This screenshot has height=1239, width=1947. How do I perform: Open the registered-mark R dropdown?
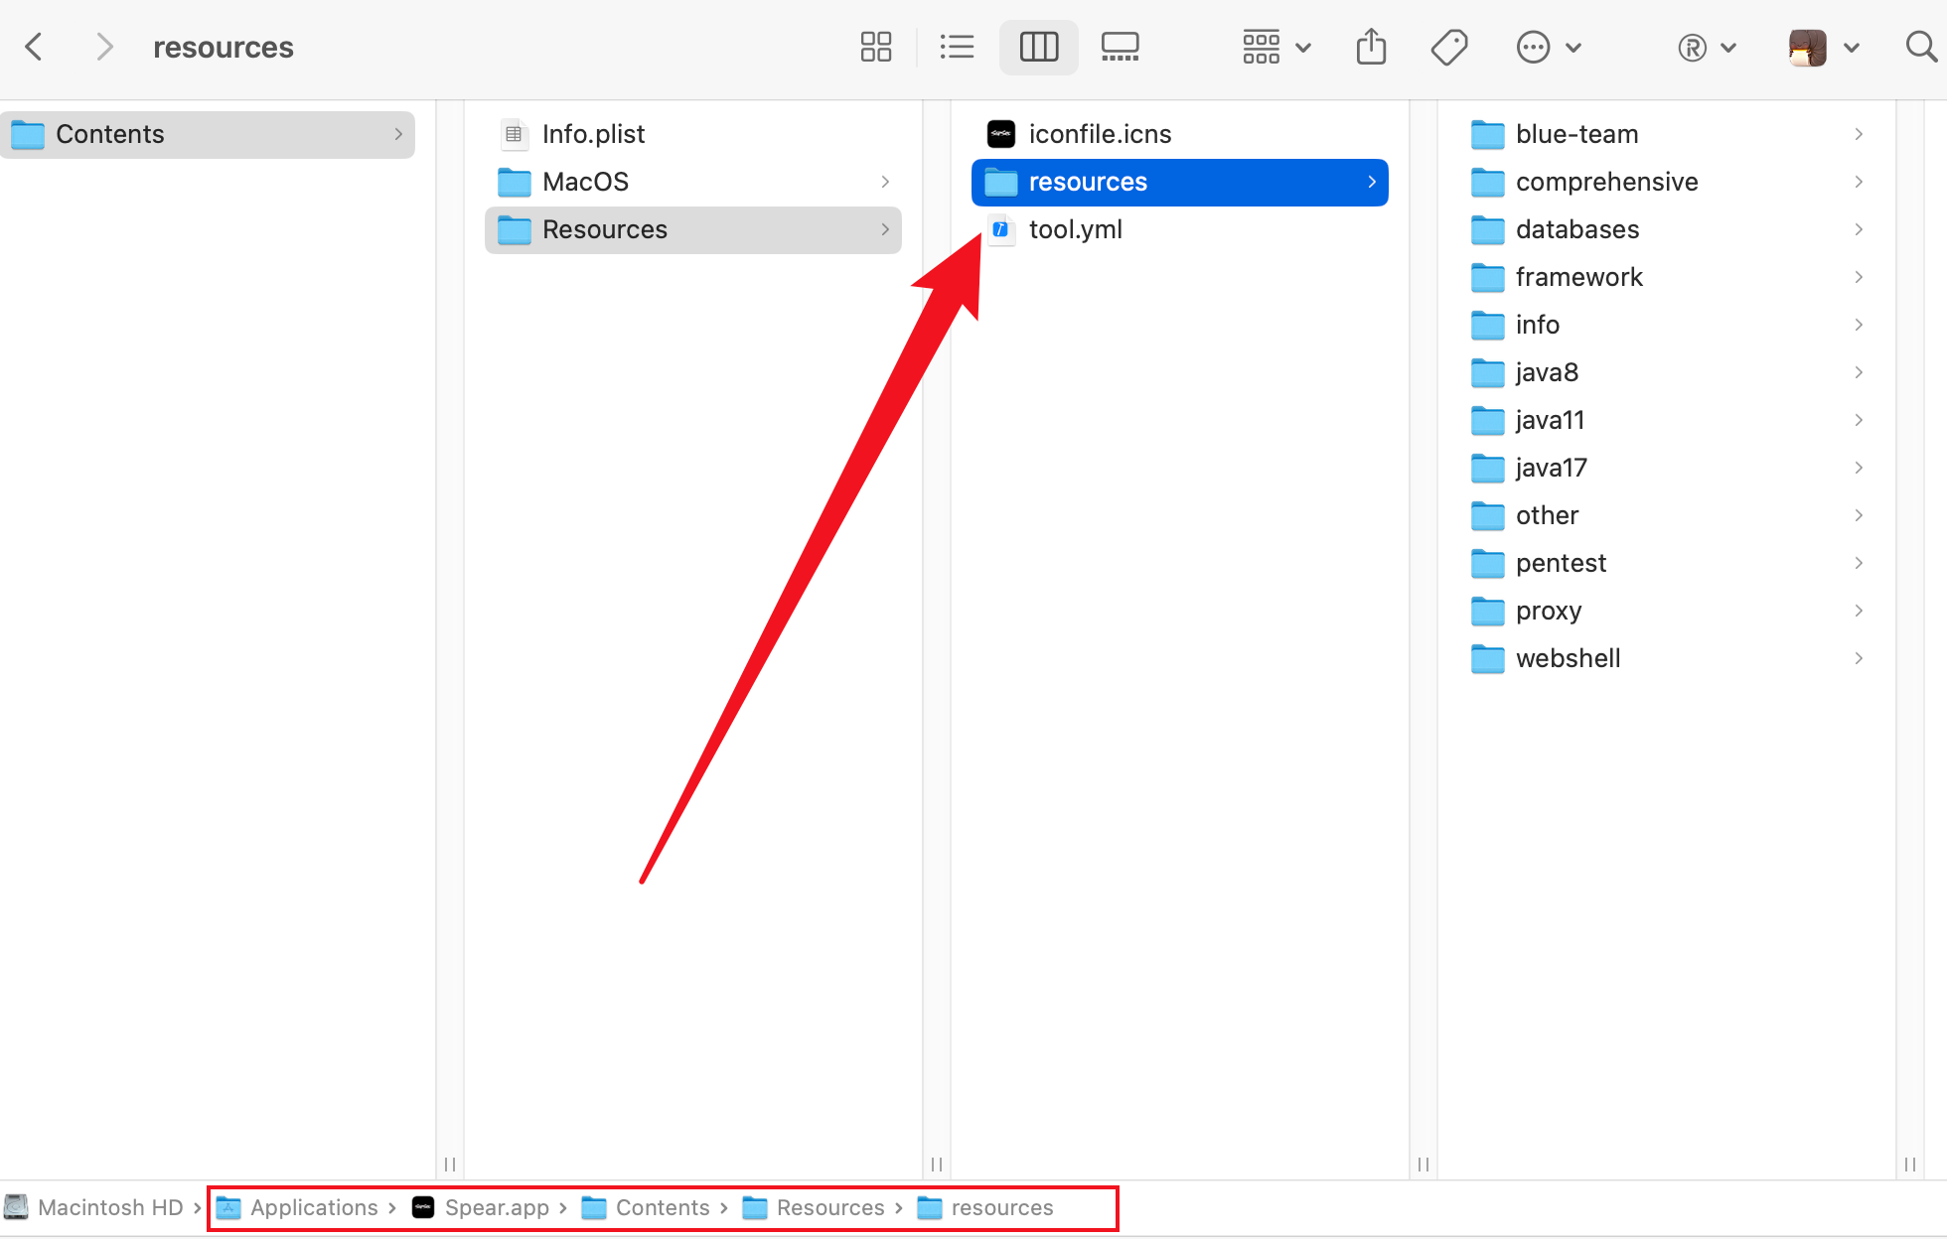pos(1706,47)
